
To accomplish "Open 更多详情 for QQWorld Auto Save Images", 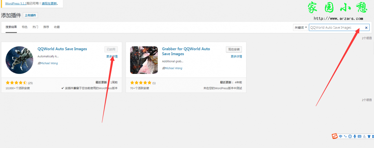I will [112, 57].
